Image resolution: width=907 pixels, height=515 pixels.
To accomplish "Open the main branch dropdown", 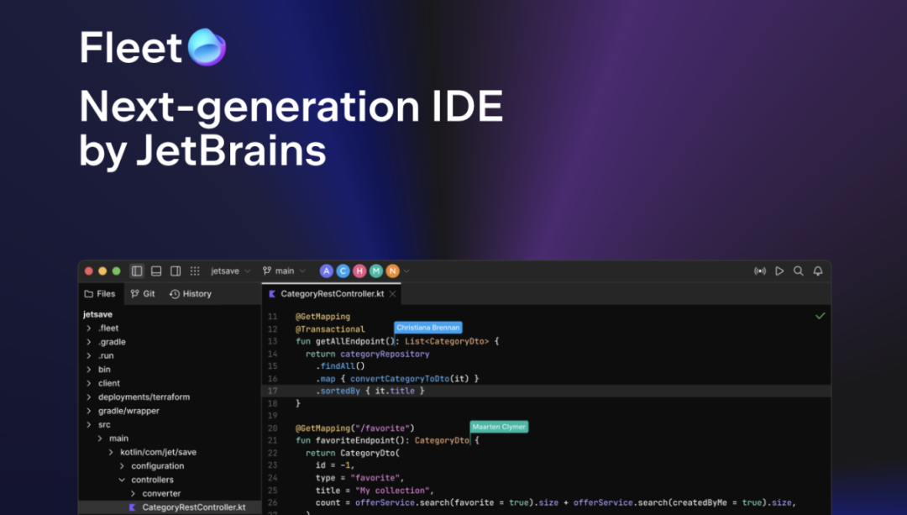I will pos(284,271).
